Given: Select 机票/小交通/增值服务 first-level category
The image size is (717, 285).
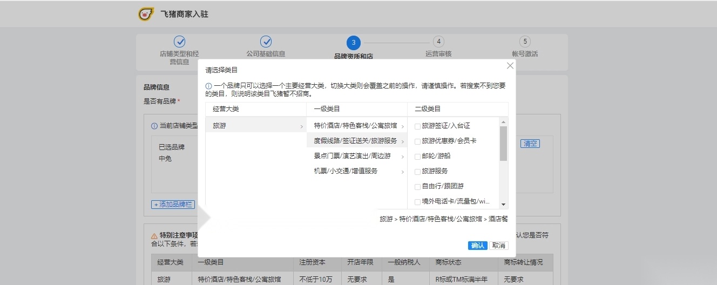Looking at the screenshot, I should [x=357, y=171].
